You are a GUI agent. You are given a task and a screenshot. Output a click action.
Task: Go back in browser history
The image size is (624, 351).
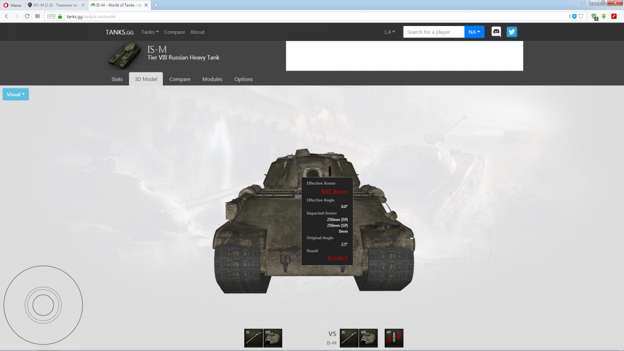click(x=6, y=16)
